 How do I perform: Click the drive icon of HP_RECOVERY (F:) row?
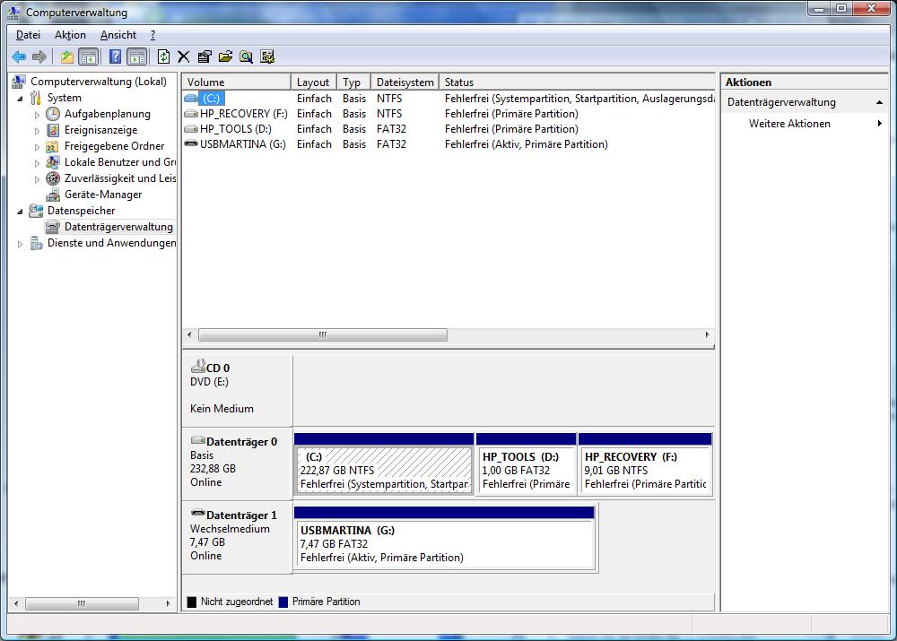click(191, 114)
